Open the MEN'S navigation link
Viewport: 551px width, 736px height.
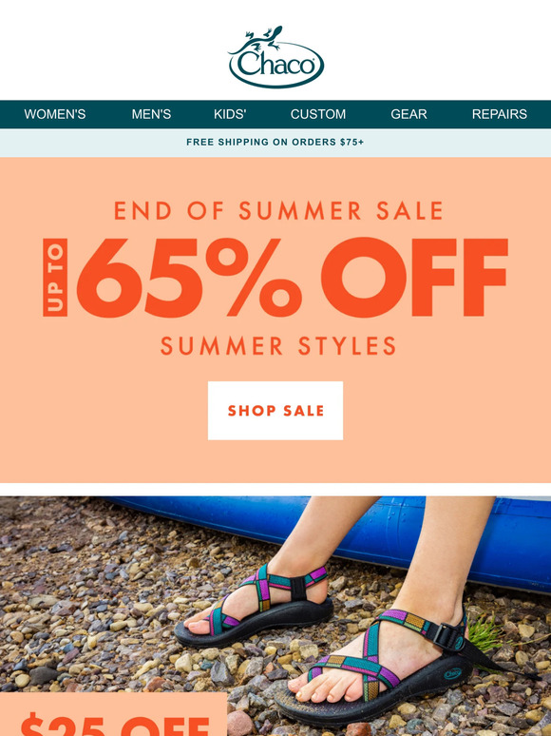[151, 114]
